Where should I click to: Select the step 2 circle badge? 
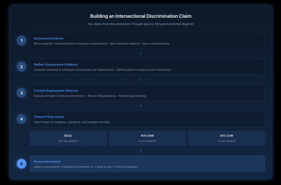(21, 67)
